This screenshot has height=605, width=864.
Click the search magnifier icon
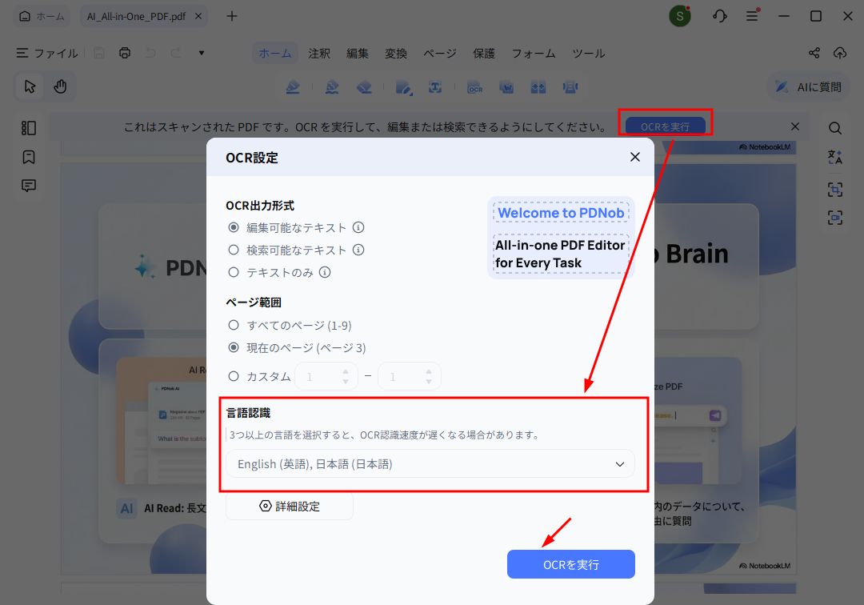(x=835, y=128)
